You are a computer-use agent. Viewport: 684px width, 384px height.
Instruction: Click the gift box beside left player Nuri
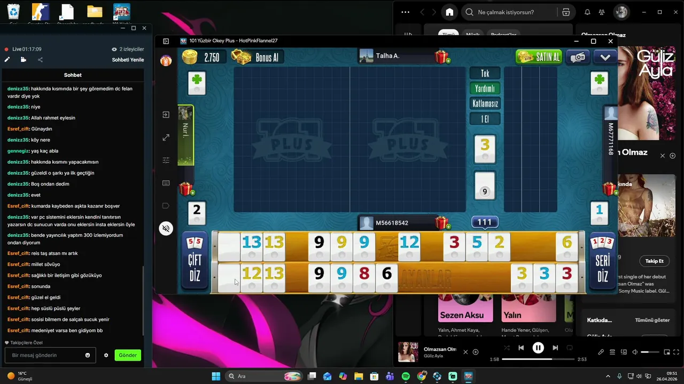click(186, 189)
